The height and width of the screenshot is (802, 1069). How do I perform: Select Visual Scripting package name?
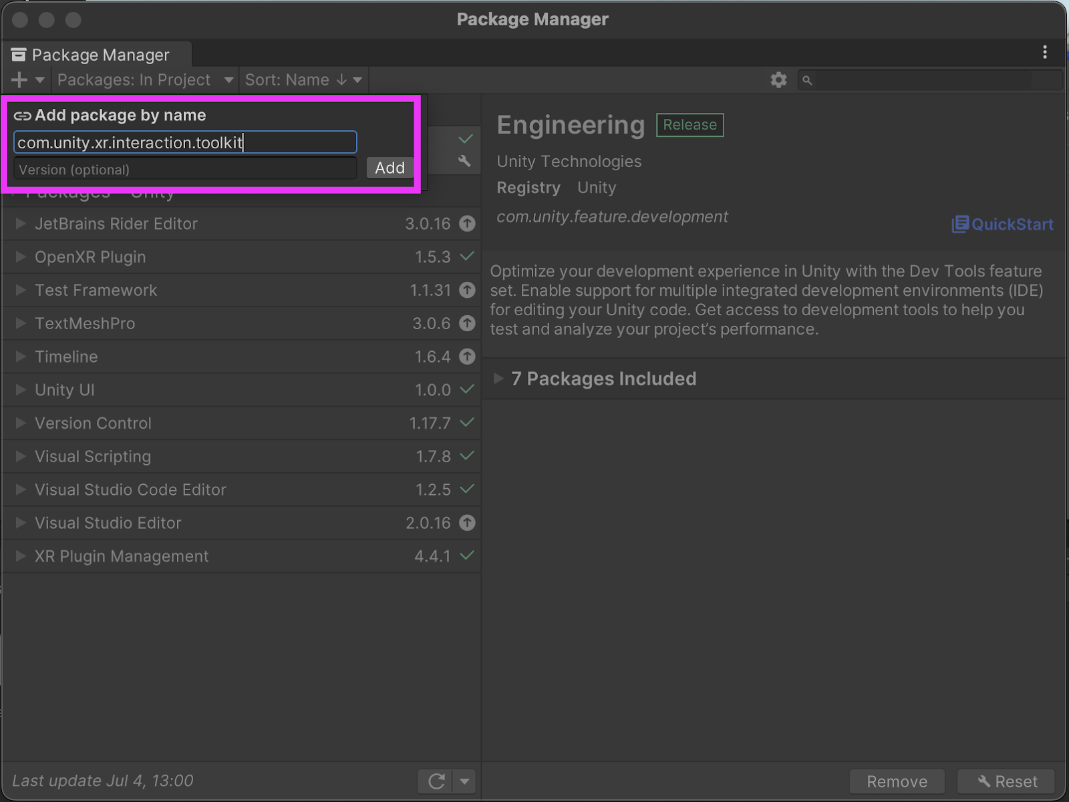93,456
